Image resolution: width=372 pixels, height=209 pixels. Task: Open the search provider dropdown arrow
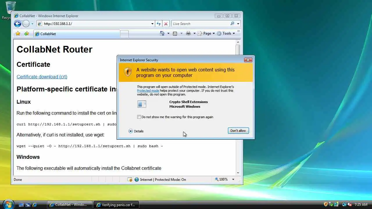tap(238, 24)
